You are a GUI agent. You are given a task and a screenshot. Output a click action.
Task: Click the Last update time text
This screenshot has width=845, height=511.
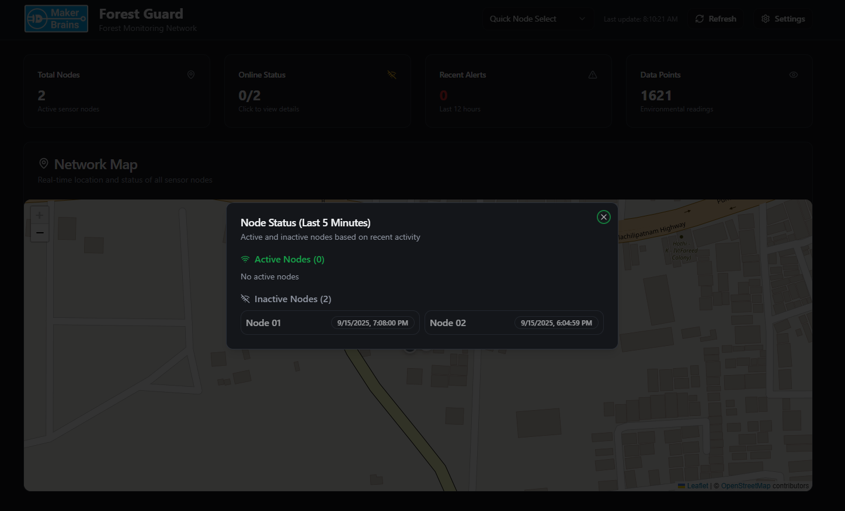click(x=641, y=19)
